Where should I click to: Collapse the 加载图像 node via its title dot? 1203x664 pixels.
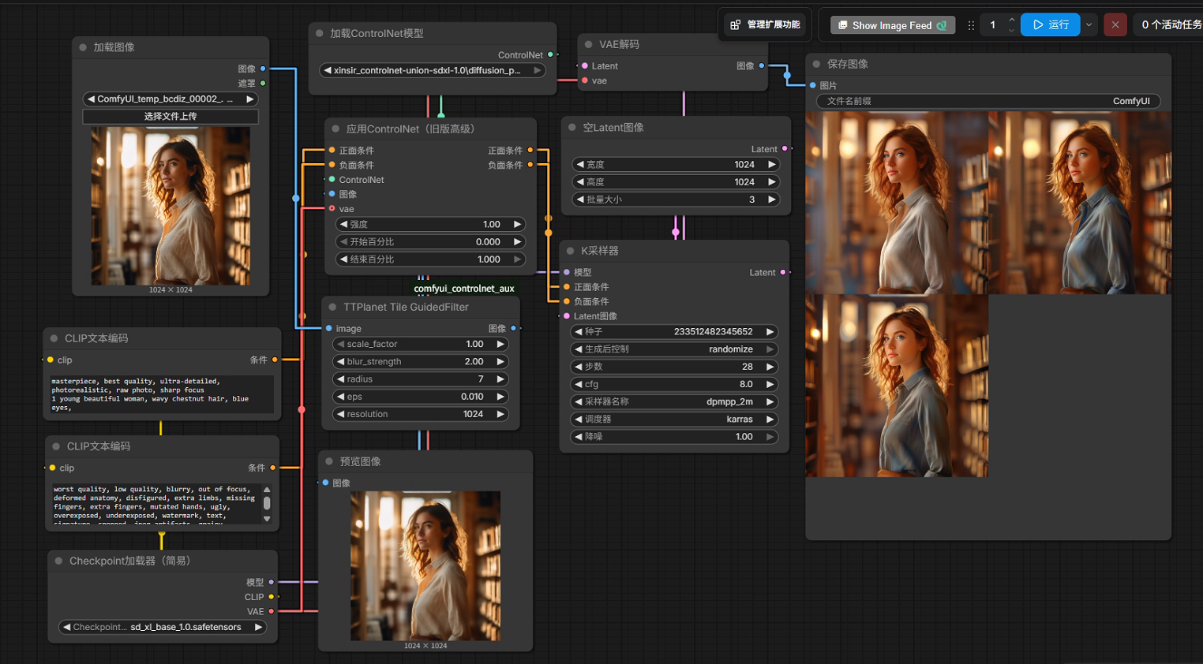point(83,47)
